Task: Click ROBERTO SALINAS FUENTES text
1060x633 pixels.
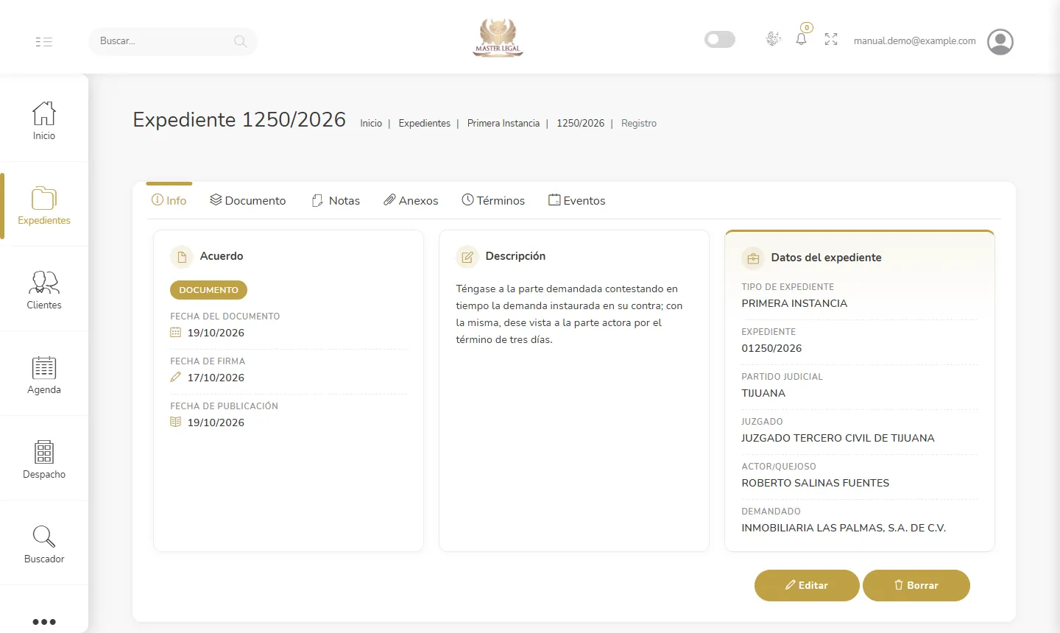Action: pos(815,483)
